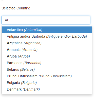Click the italic '(Barbados)' native name
This screenshot has width=109, height=101.
pos(32,63)
